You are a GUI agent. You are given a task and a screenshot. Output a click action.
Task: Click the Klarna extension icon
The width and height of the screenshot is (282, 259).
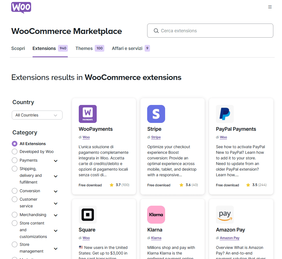[x=156, y=215]
